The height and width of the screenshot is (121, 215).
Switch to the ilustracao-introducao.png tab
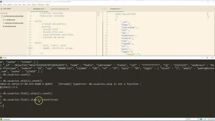tap(60, 9)
